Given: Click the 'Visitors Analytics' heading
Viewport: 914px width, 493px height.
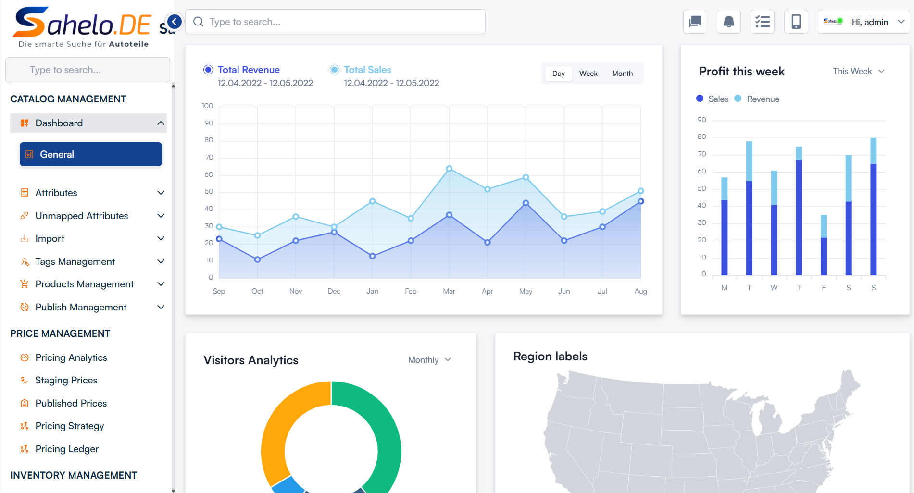Looking at the screenshot, I should [251, 360].
